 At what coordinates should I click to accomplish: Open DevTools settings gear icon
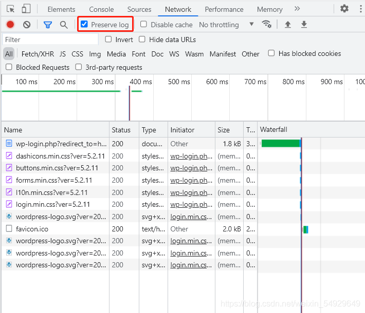click(344, 9)
